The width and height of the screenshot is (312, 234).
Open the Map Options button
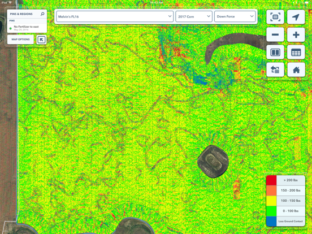click(20, 40)
